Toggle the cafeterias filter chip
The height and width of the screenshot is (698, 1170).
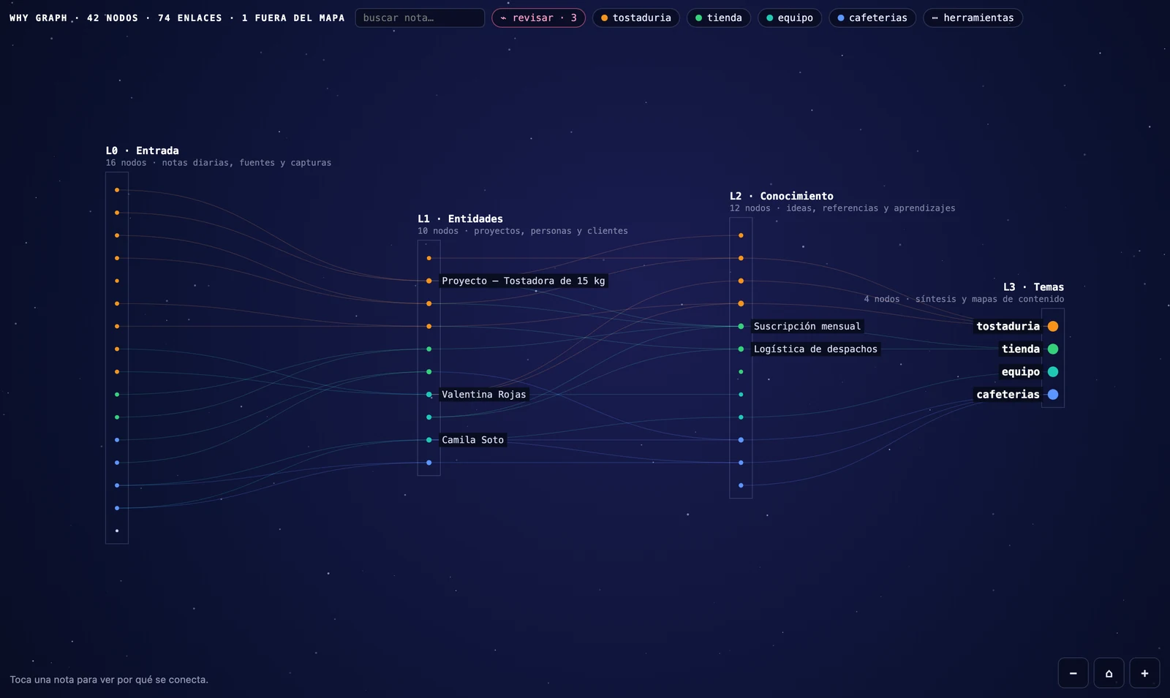[872, 18]
